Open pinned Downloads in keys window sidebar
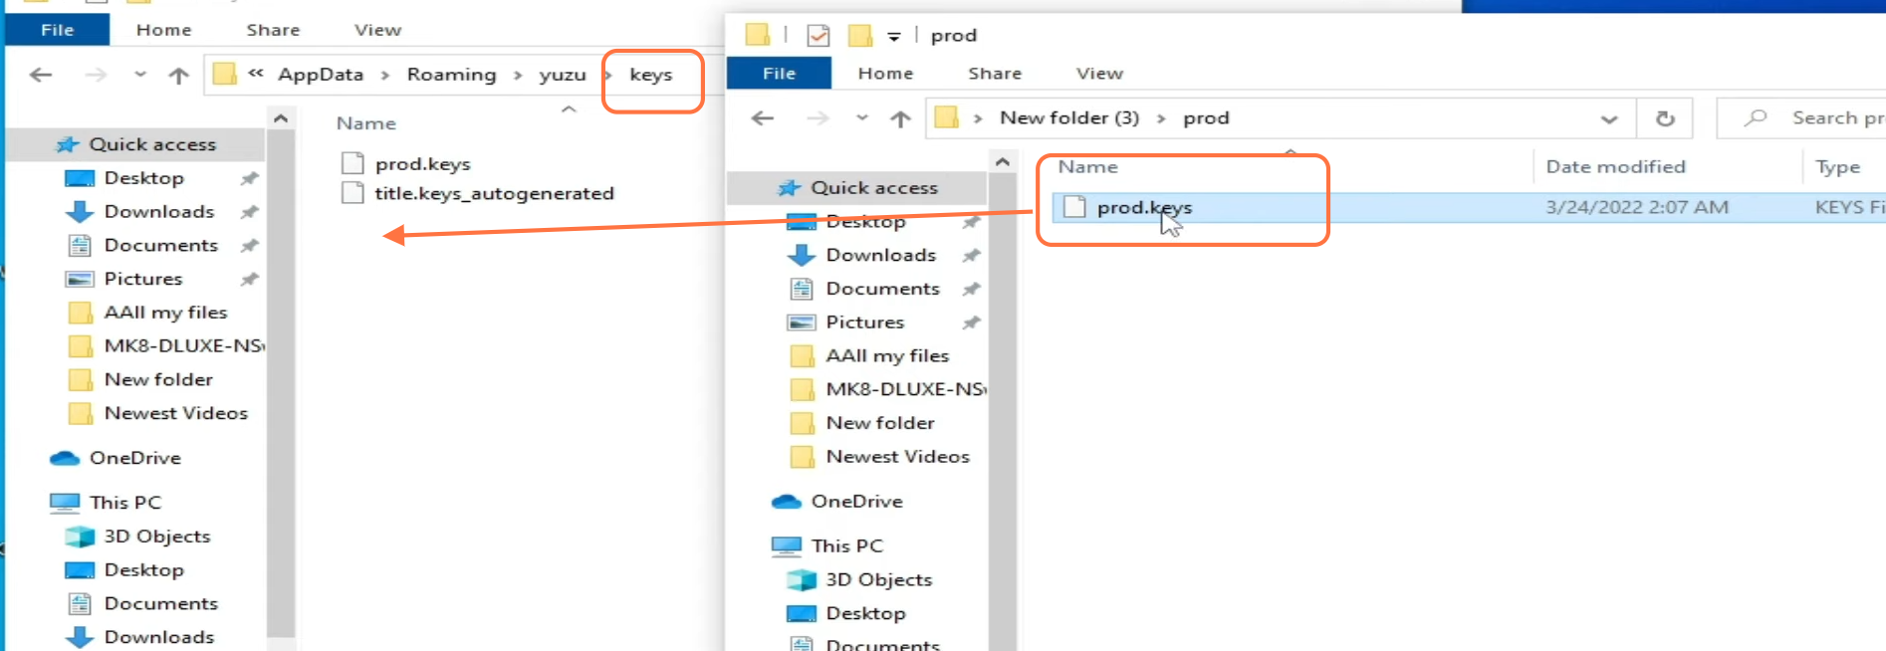Screen dimensions: 1886x651 (159, 212)
